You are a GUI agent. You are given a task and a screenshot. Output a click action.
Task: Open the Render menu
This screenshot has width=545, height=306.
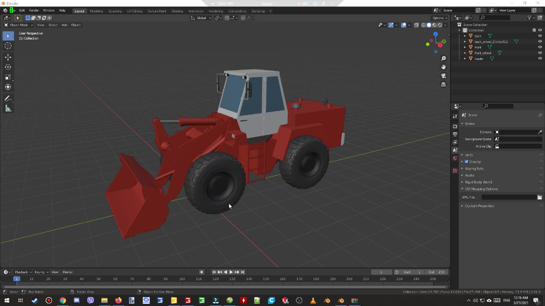point(34,10)
